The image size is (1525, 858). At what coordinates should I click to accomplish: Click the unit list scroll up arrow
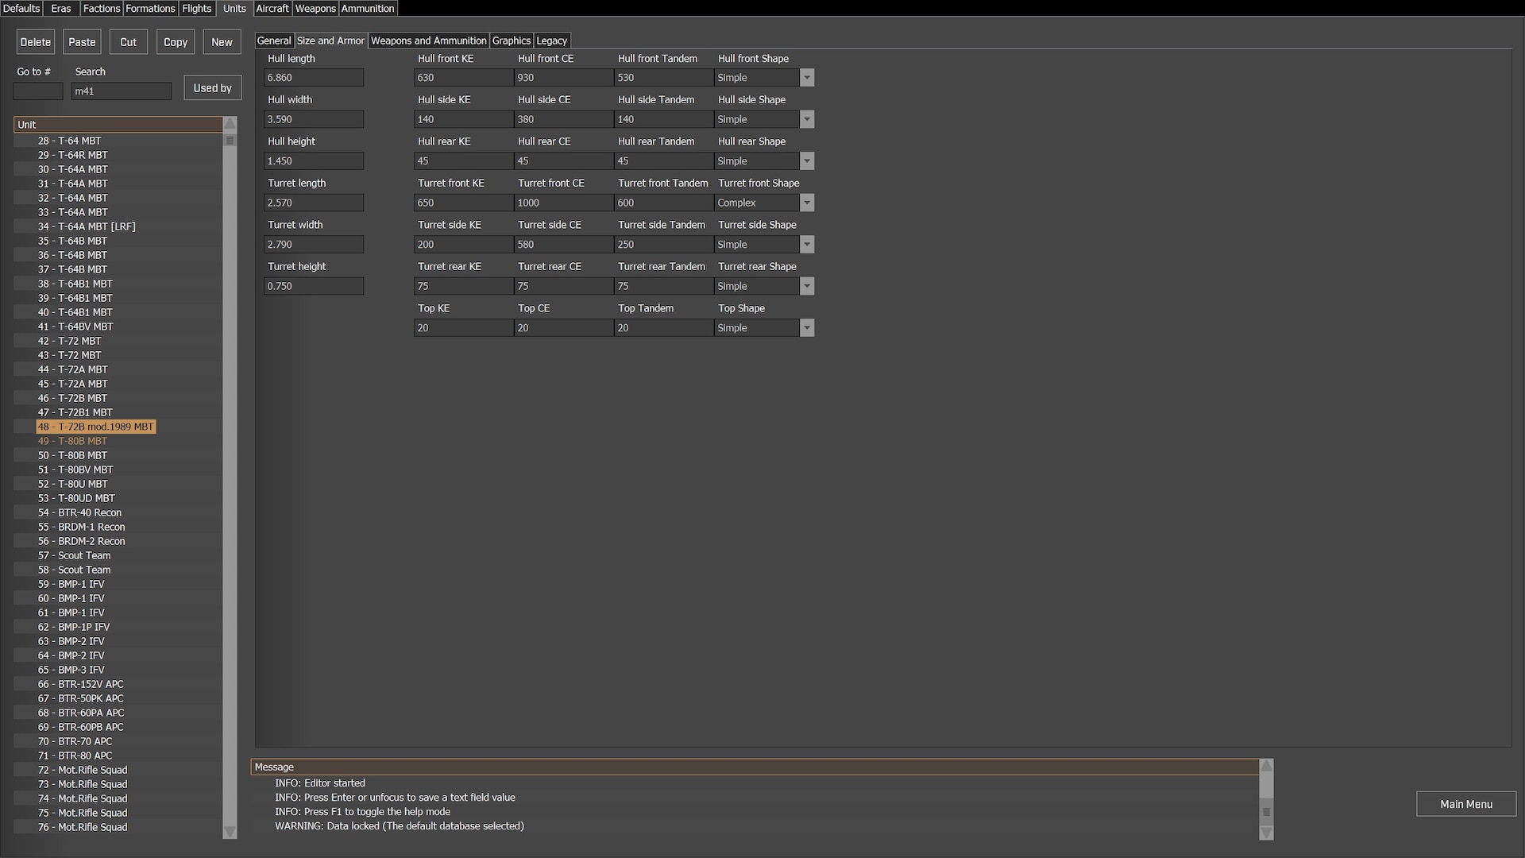(x=230, y=124)
